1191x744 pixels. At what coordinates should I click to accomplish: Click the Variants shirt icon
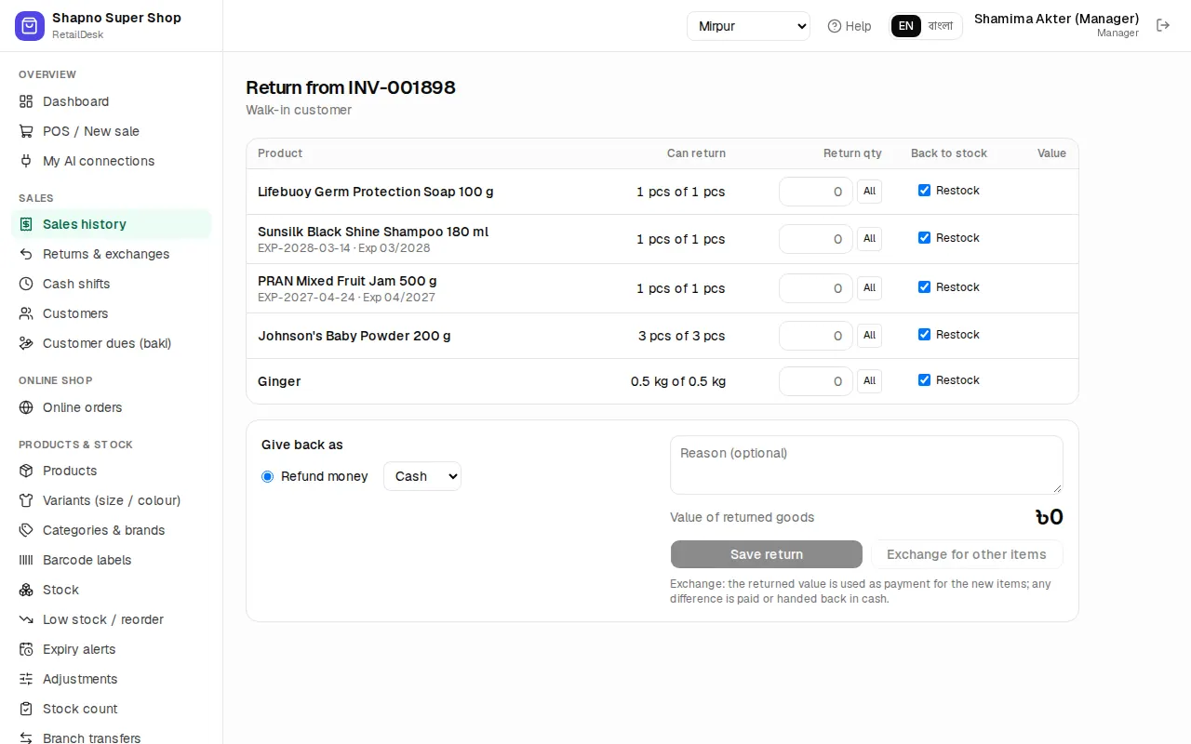(x=26, y=500)
